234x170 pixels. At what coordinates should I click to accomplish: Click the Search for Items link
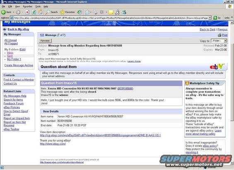(13, 100)
